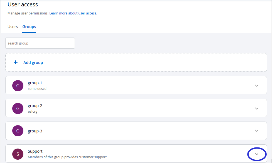Viewport: 272px width, 163px height.
Task: Click the plus icon for adding a group
Action: pyautogui.click(x=16, y=63)
